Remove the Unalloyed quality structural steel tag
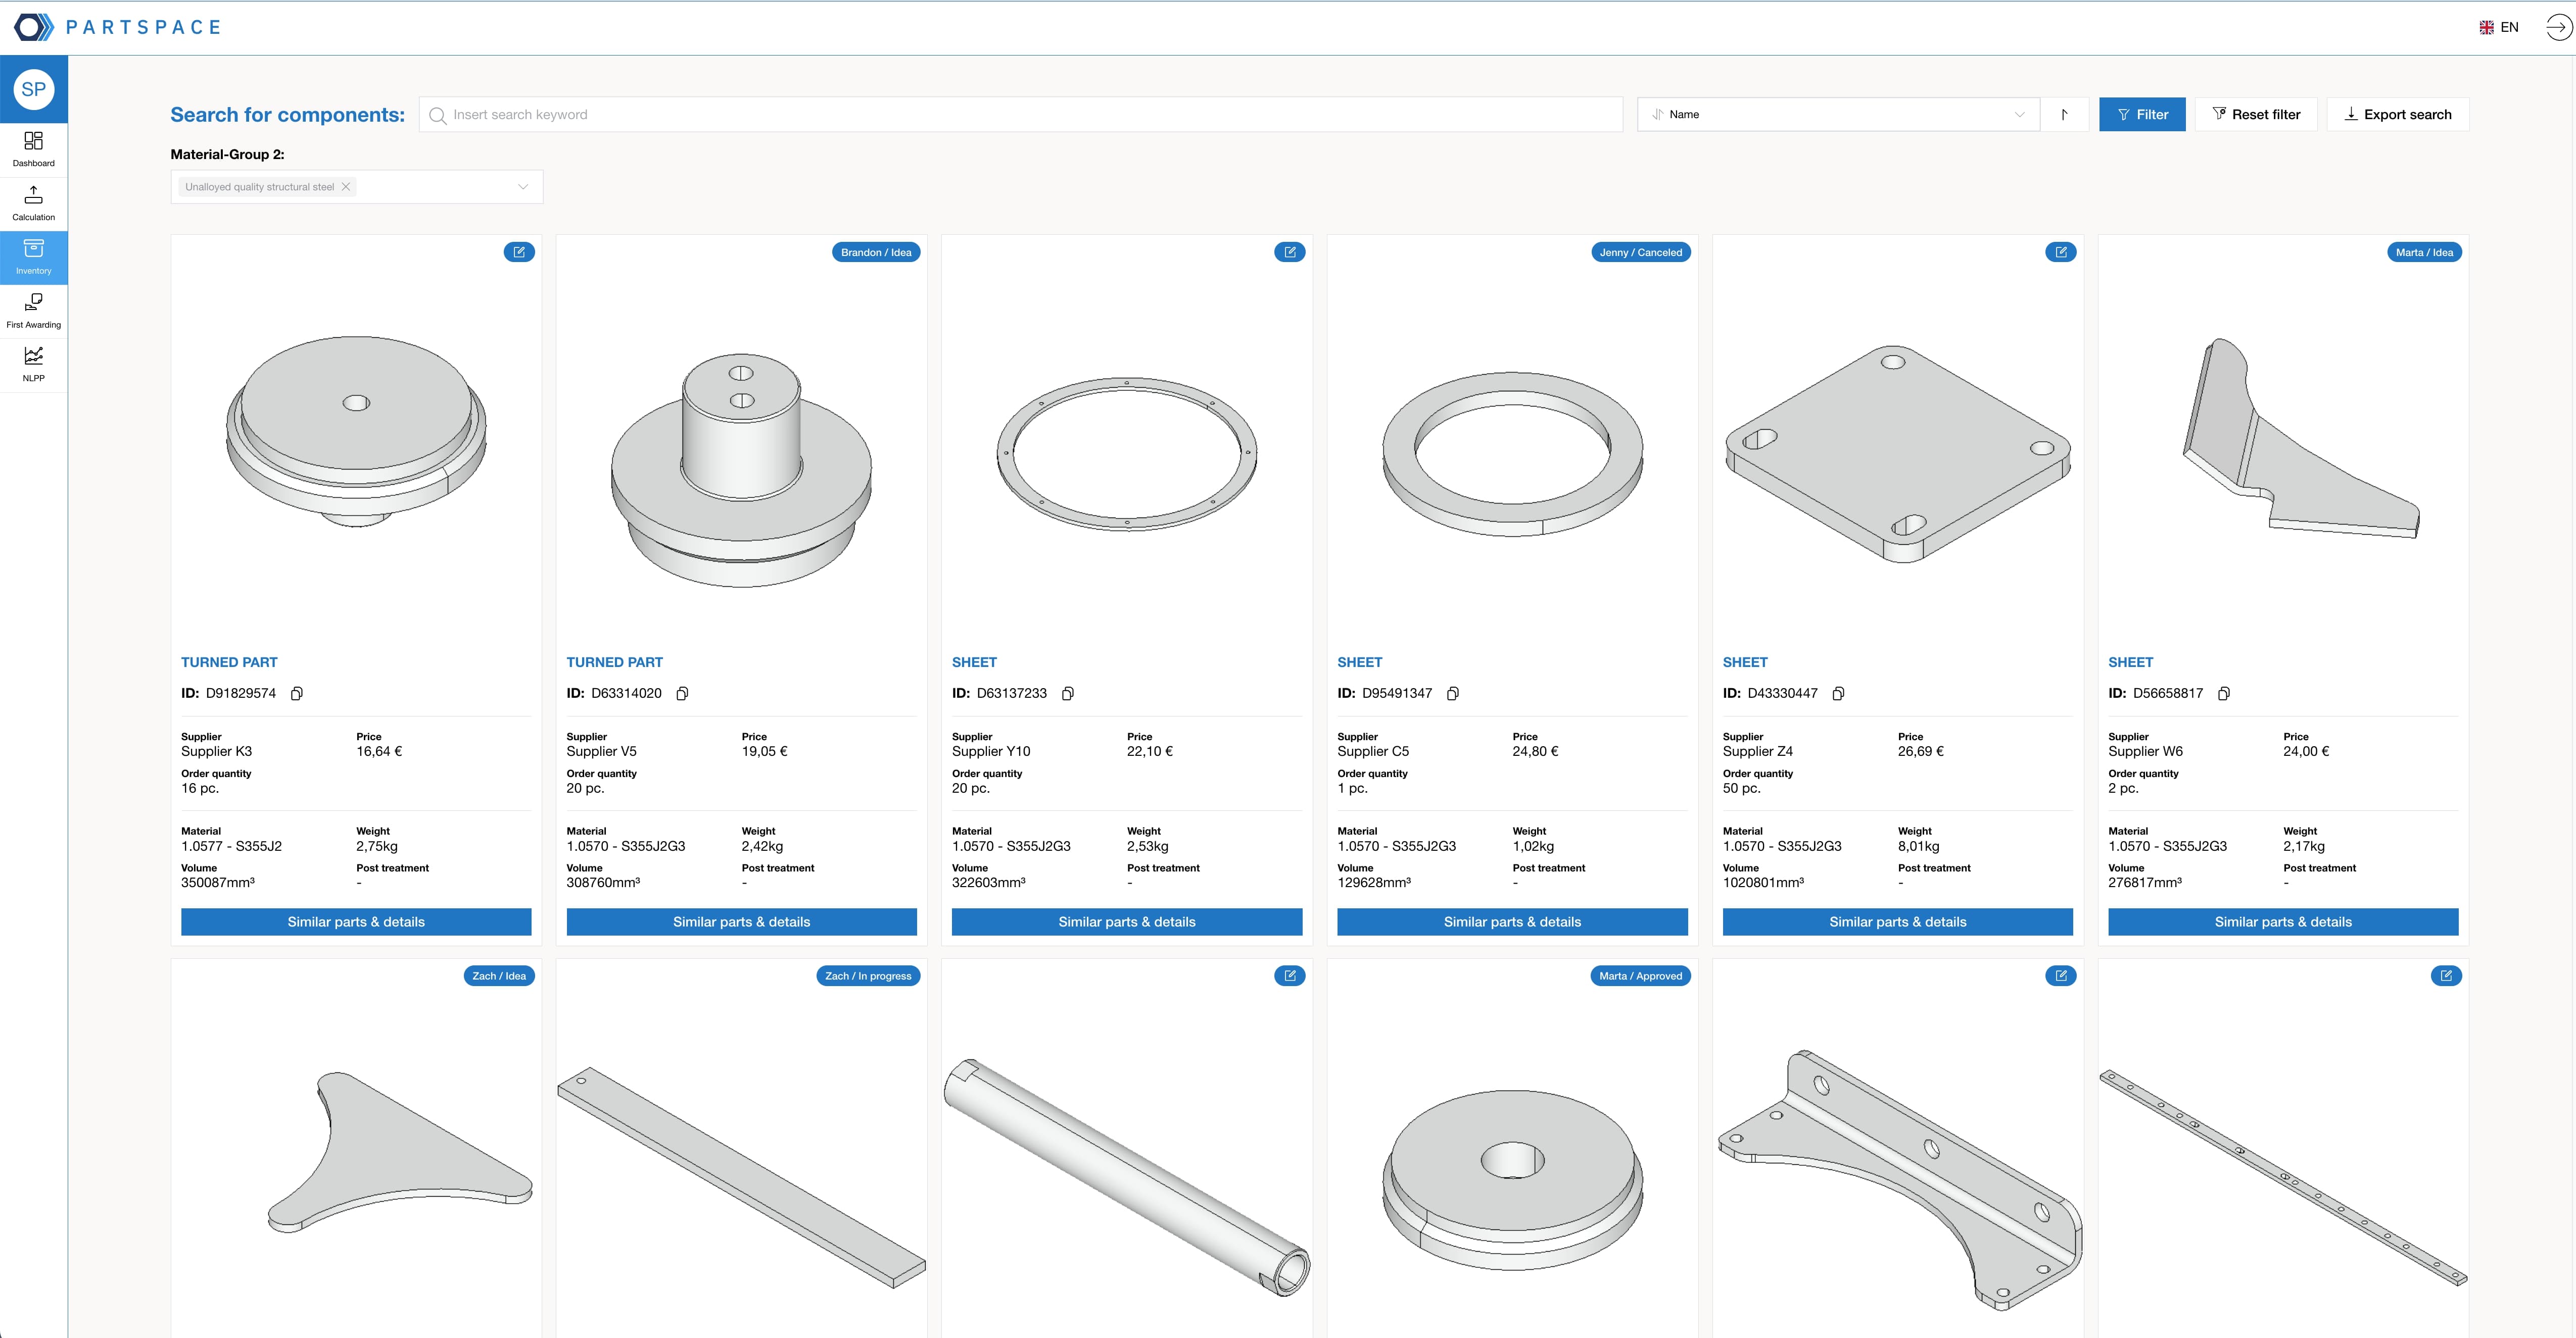 pyautogui.click(x=346, y=187)
